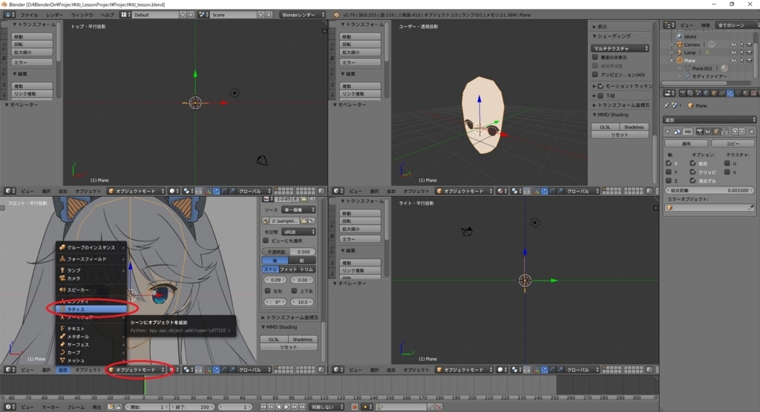Open the texture (checker) properties tab
Viewport: 760px width, 412px height.
pyautogui.click(x=753, y=93)
